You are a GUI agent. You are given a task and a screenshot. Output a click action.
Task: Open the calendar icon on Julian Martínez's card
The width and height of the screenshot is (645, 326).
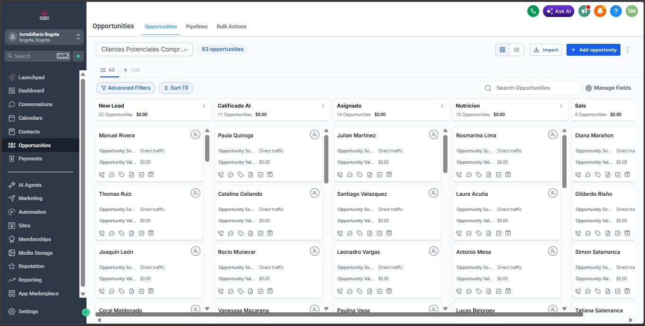389,174
